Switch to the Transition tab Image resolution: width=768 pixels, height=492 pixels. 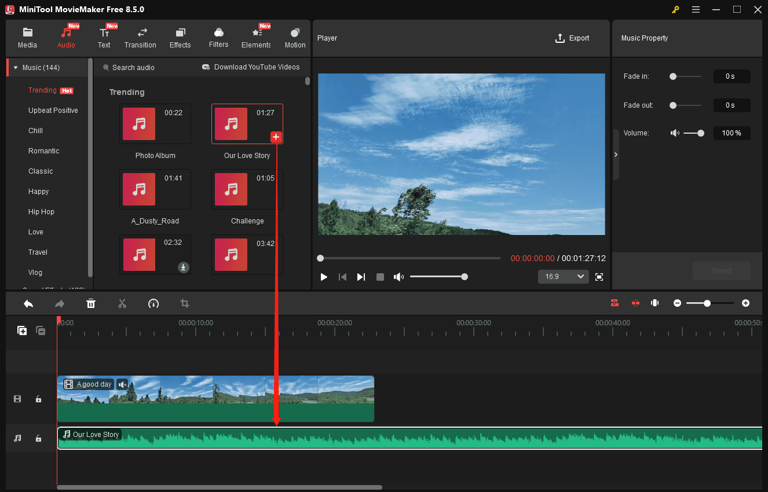140,36
